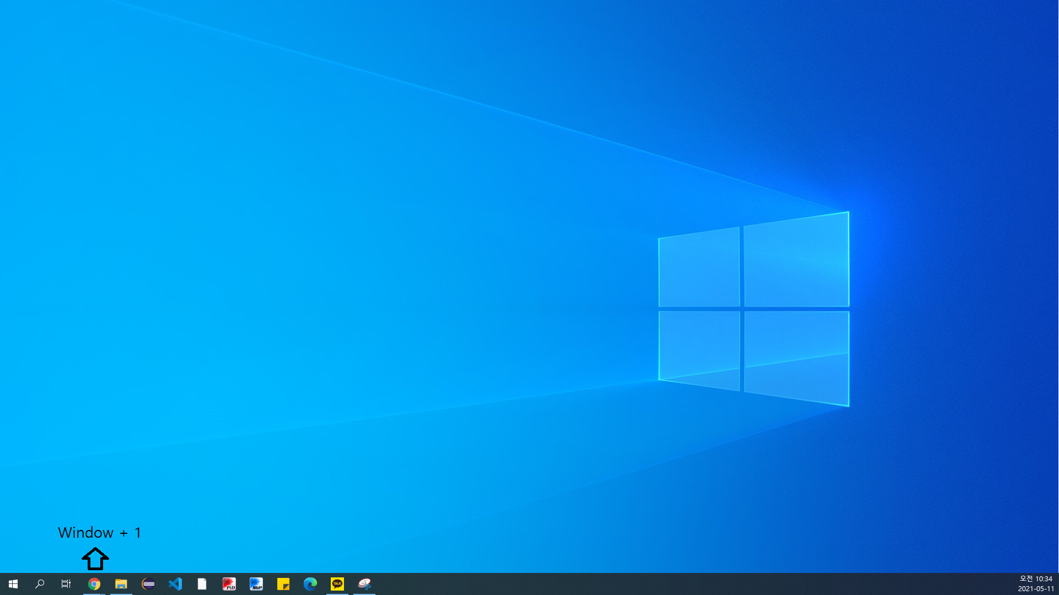
Task: Open Task View from the taskbar
Action: [66, 584]
